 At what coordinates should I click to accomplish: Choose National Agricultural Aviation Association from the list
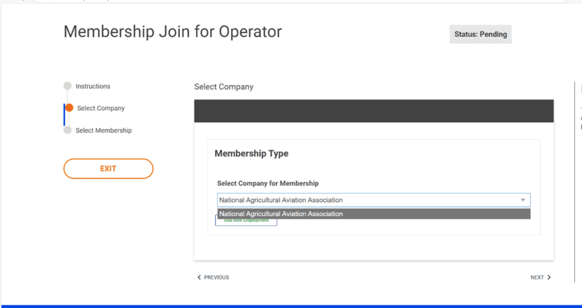[x=374, y=214]
